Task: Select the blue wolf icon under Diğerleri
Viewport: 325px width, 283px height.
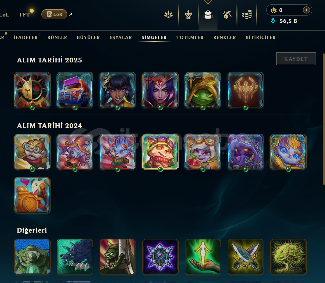Action: click(x=75, y=257)
